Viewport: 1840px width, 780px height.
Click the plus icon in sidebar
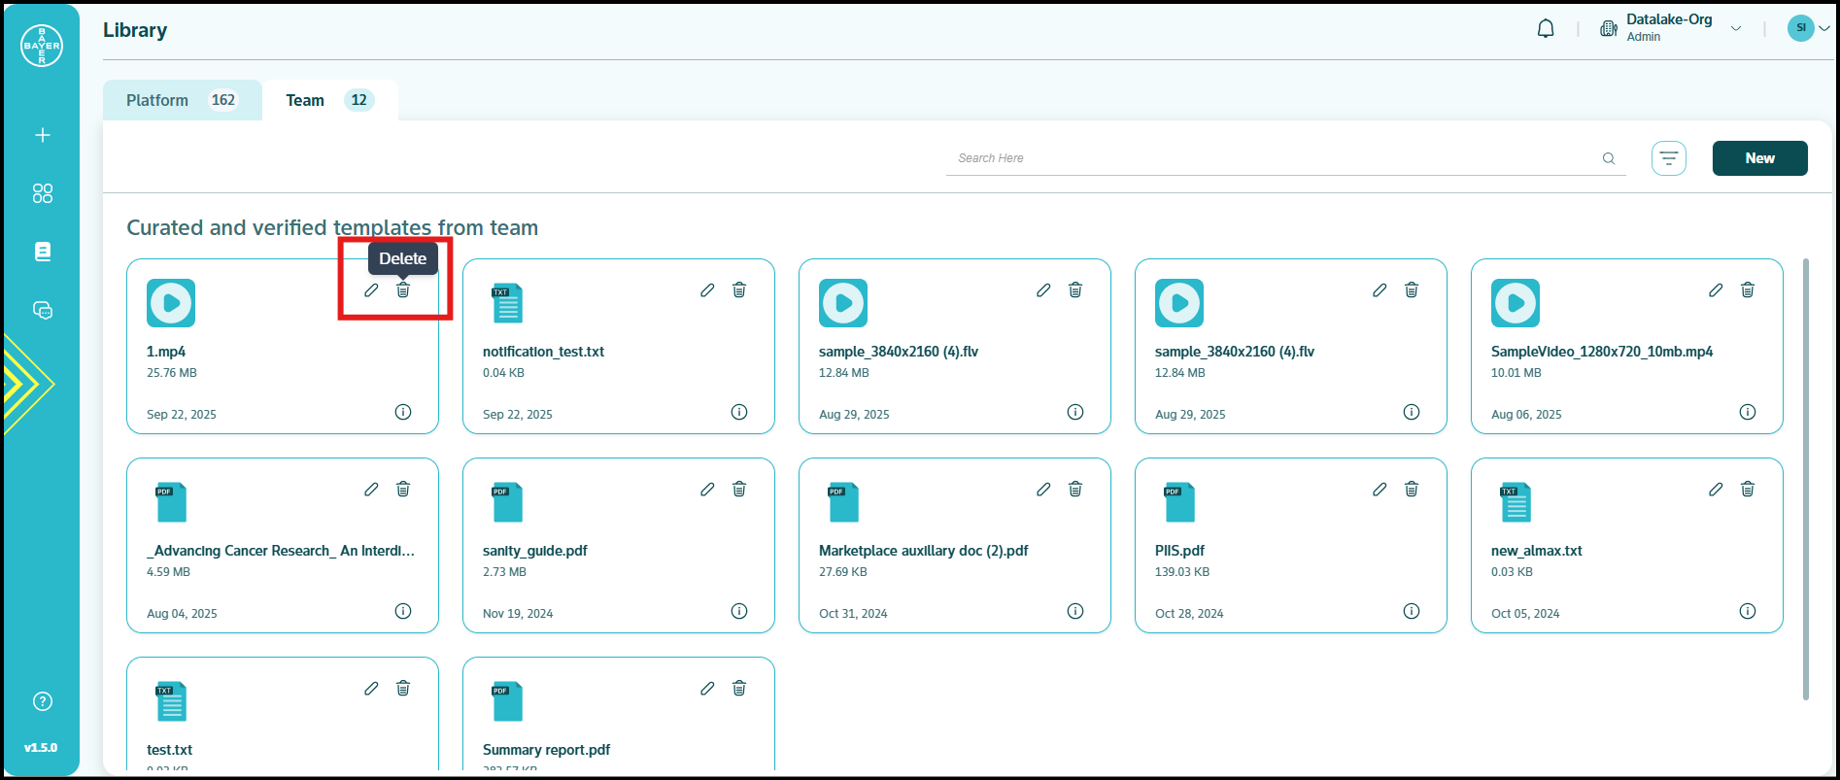[x=43, y=135]
